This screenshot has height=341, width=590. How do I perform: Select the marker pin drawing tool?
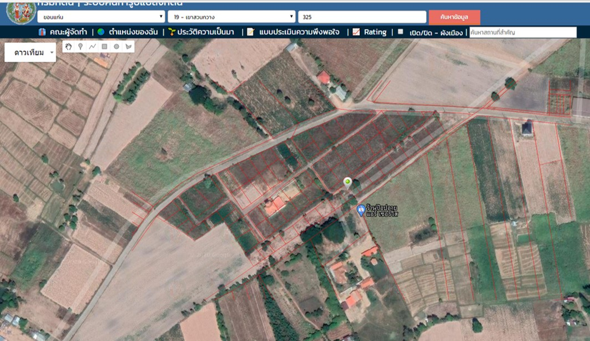(81, 47)
